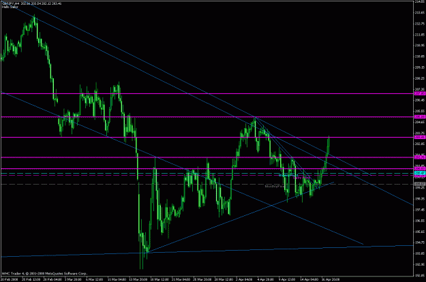Click the 195.65 price scale value

point(420,232)
